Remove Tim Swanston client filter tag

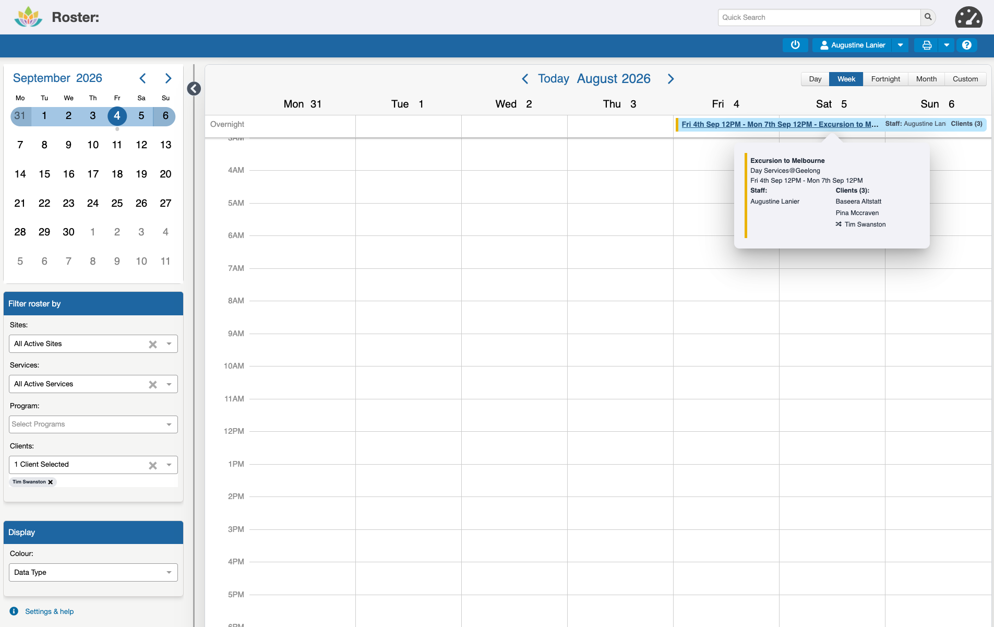[51, 482]
